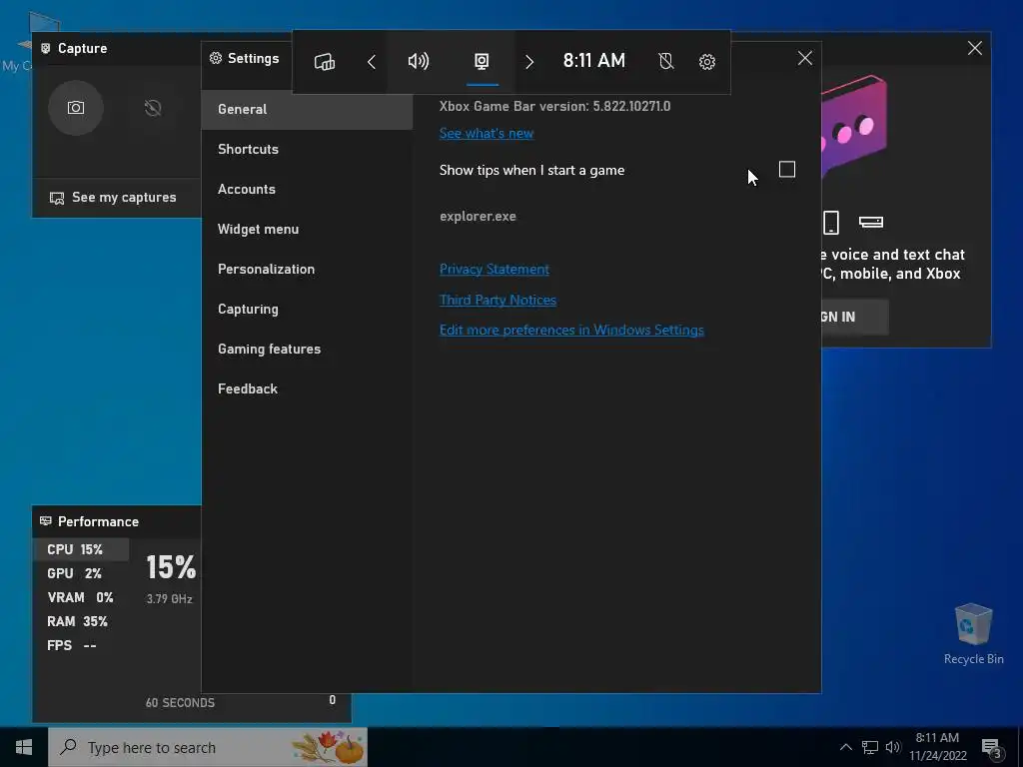This screenshot has width=1023, height=767.
Task: Show hidden tray icons with up chevron
Action: point(845,747)
